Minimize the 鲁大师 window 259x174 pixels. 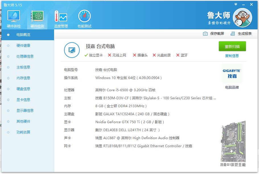pyautogui.click(x=243, y=5)
